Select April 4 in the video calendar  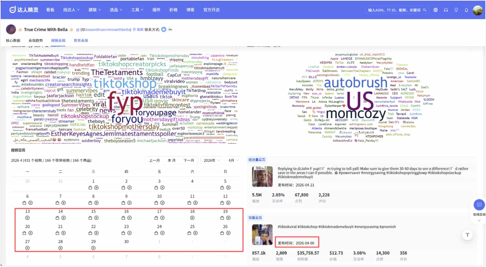pos(192,181)
